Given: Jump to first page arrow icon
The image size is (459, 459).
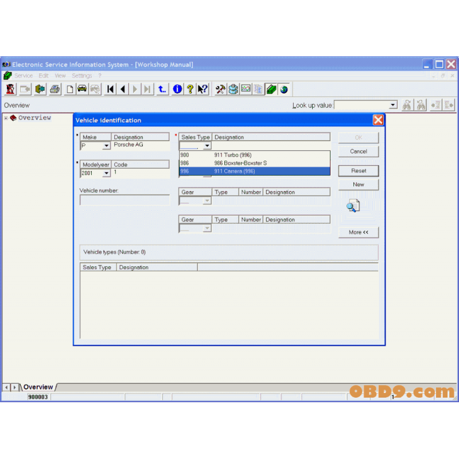Looking at the screenshot, I should (110, 89).
